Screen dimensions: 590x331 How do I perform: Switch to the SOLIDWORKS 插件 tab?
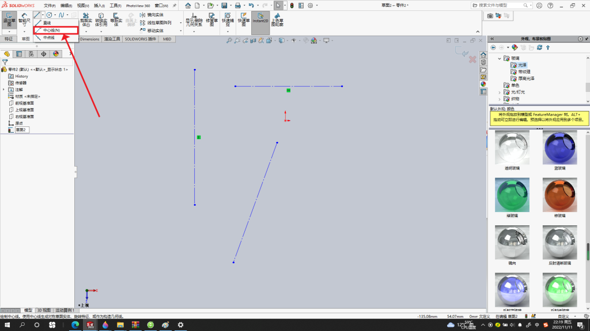pyautogui.click(x=141, y=39)
